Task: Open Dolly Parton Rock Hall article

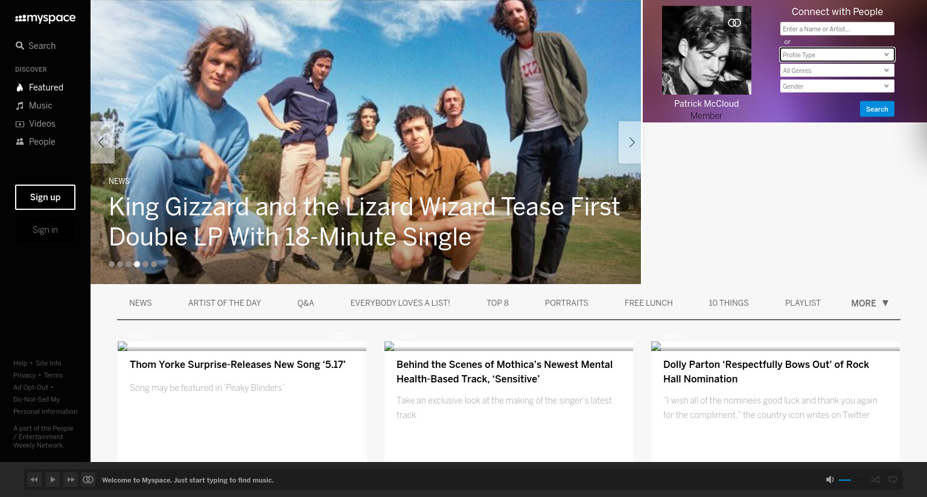Action: tap(766, 372)
